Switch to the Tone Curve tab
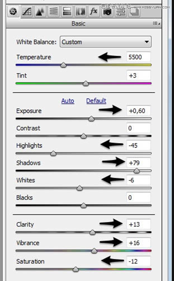This screenshot has width=174, height=281. [27, 11]
